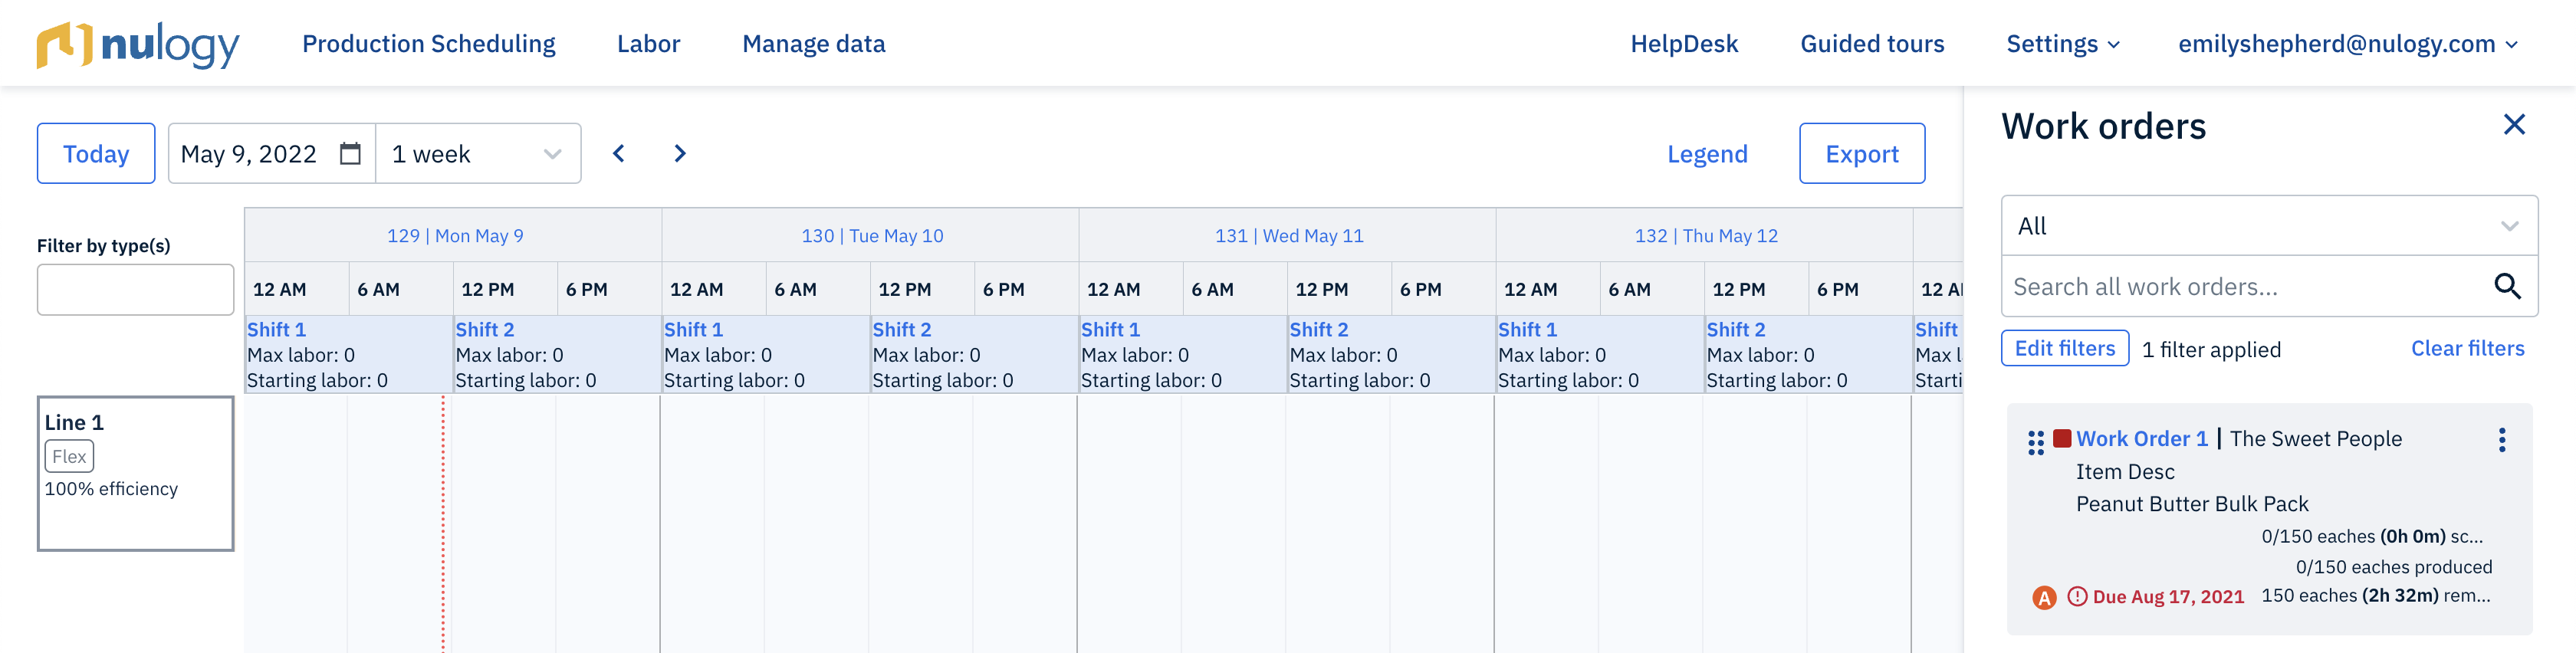The height and width of the screenshot is (653, 2576).
Task: Expand the Settings menu
Action: click(x=2063, y=44)
